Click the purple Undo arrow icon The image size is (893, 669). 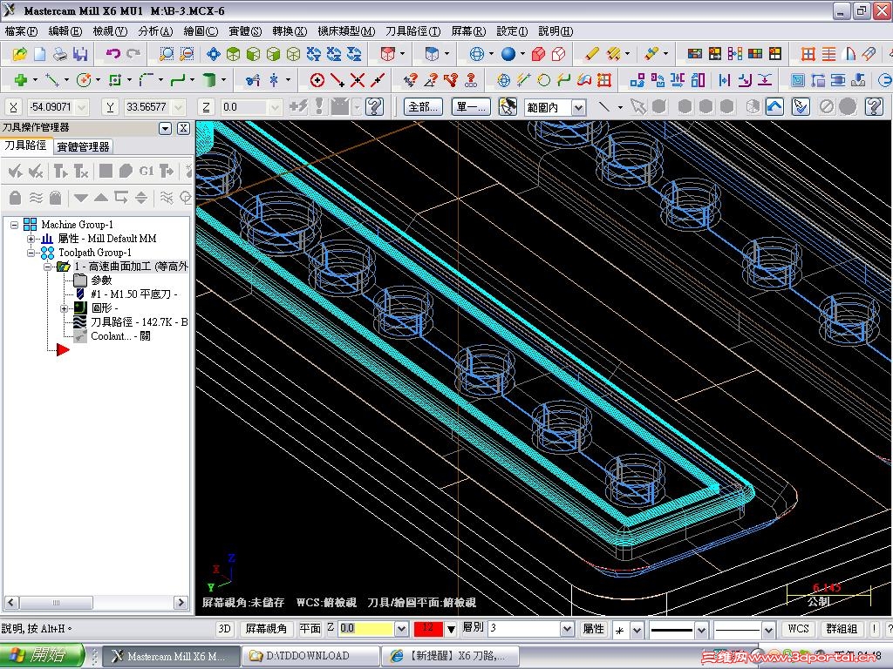(x=112, y=54)
